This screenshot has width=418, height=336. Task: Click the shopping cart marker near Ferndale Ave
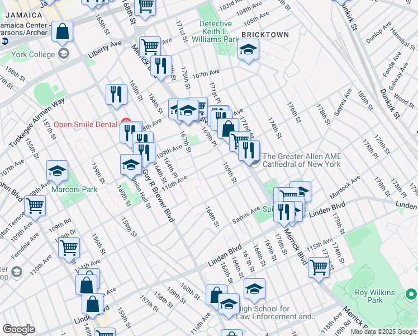click(x=35, y=206)
